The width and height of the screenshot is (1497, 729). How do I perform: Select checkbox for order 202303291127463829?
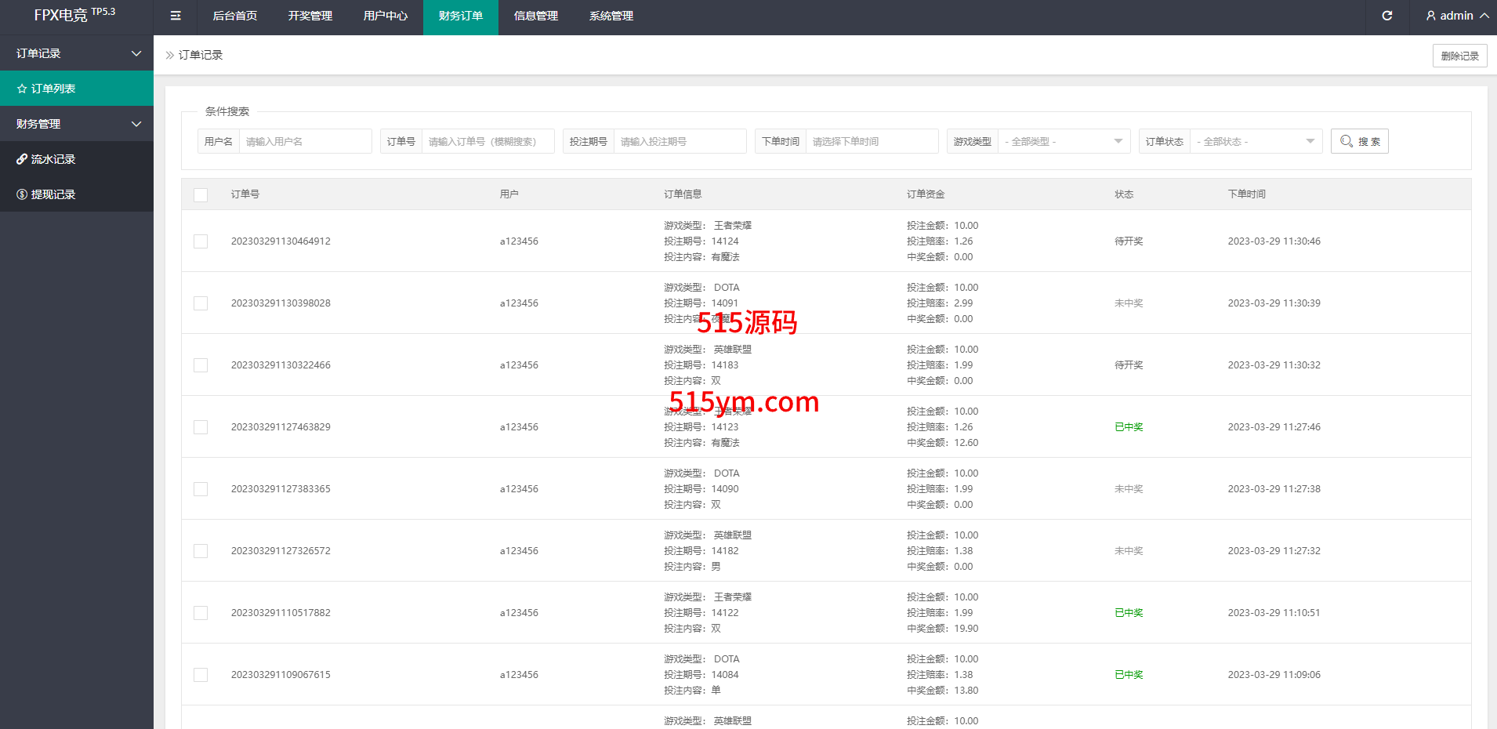coord(201,427)
